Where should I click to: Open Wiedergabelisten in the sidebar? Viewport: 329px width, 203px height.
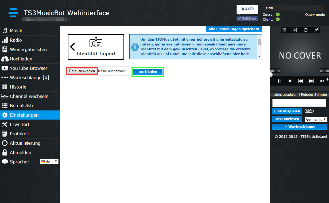(x=30, y=49)
